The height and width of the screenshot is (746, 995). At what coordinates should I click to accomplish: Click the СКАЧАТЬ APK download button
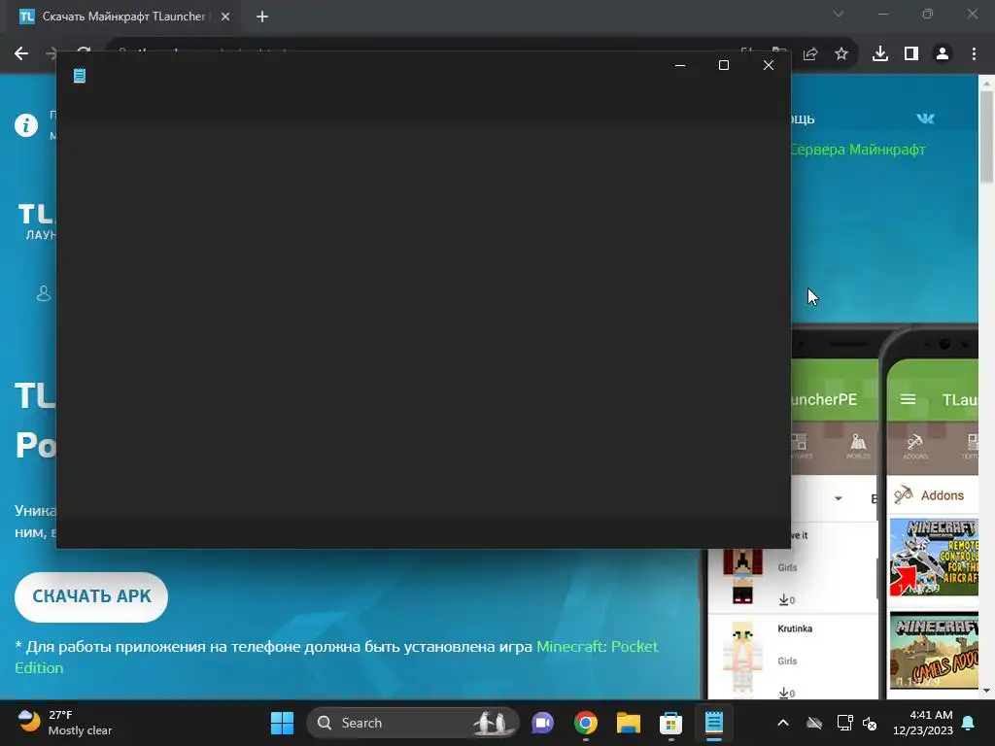pos(91,596)
